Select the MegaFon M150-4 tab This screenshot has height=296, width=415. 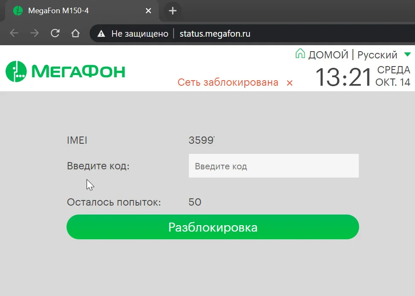[82, 11]
